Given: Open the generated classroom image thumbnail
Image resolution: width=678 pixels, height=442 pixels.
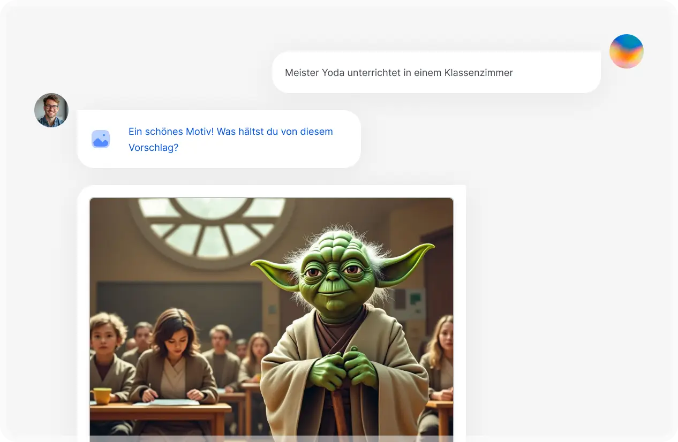Looking at the screenshot, I should 272,319.
